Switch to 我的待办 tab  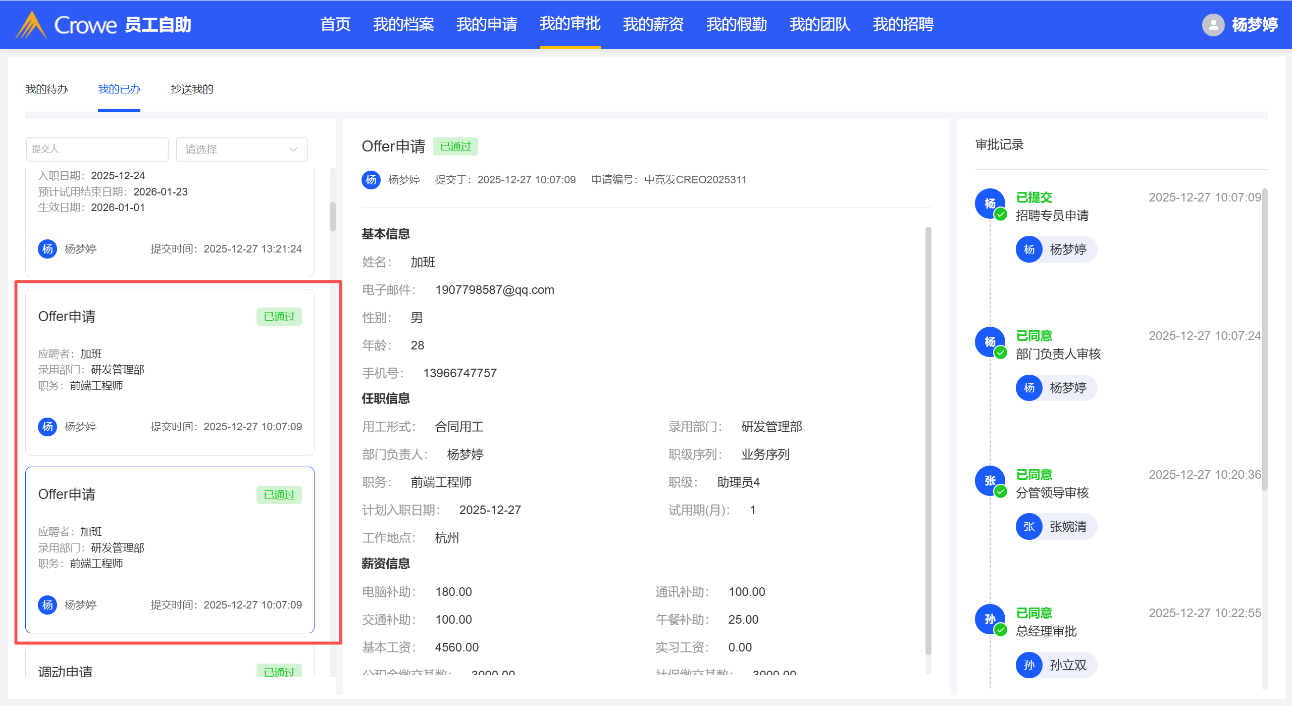point(46,89)
